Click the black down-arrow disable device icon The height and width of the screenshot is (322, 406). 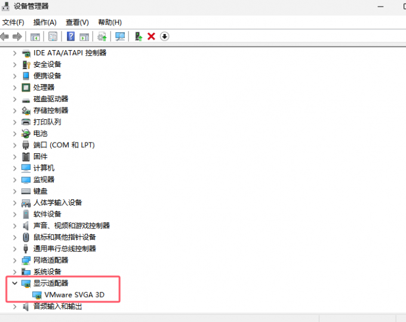point(165,36)
